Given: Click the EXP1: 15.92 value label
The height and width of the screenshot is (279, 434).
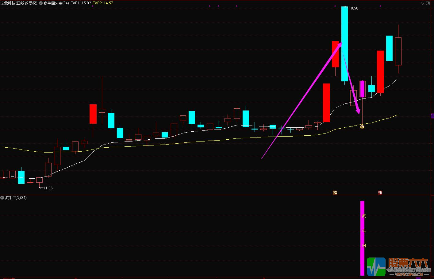Looking at the screenshot, I should point(81,3).
